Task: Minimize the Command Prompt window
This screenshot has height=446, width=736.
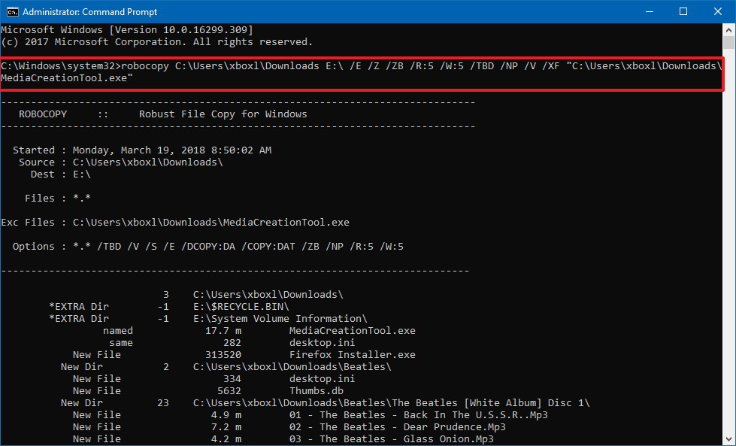Action: pos(649,12)
